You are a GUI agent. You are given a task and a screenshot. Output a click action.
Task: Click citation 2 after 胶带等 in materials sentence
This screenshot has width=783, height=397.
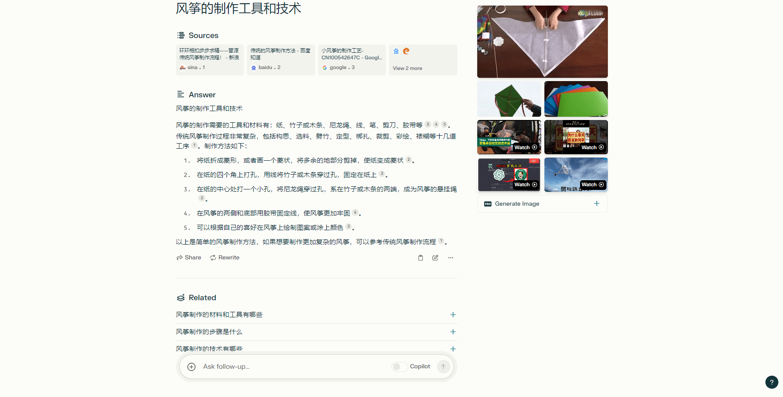[x=428, y=124]
